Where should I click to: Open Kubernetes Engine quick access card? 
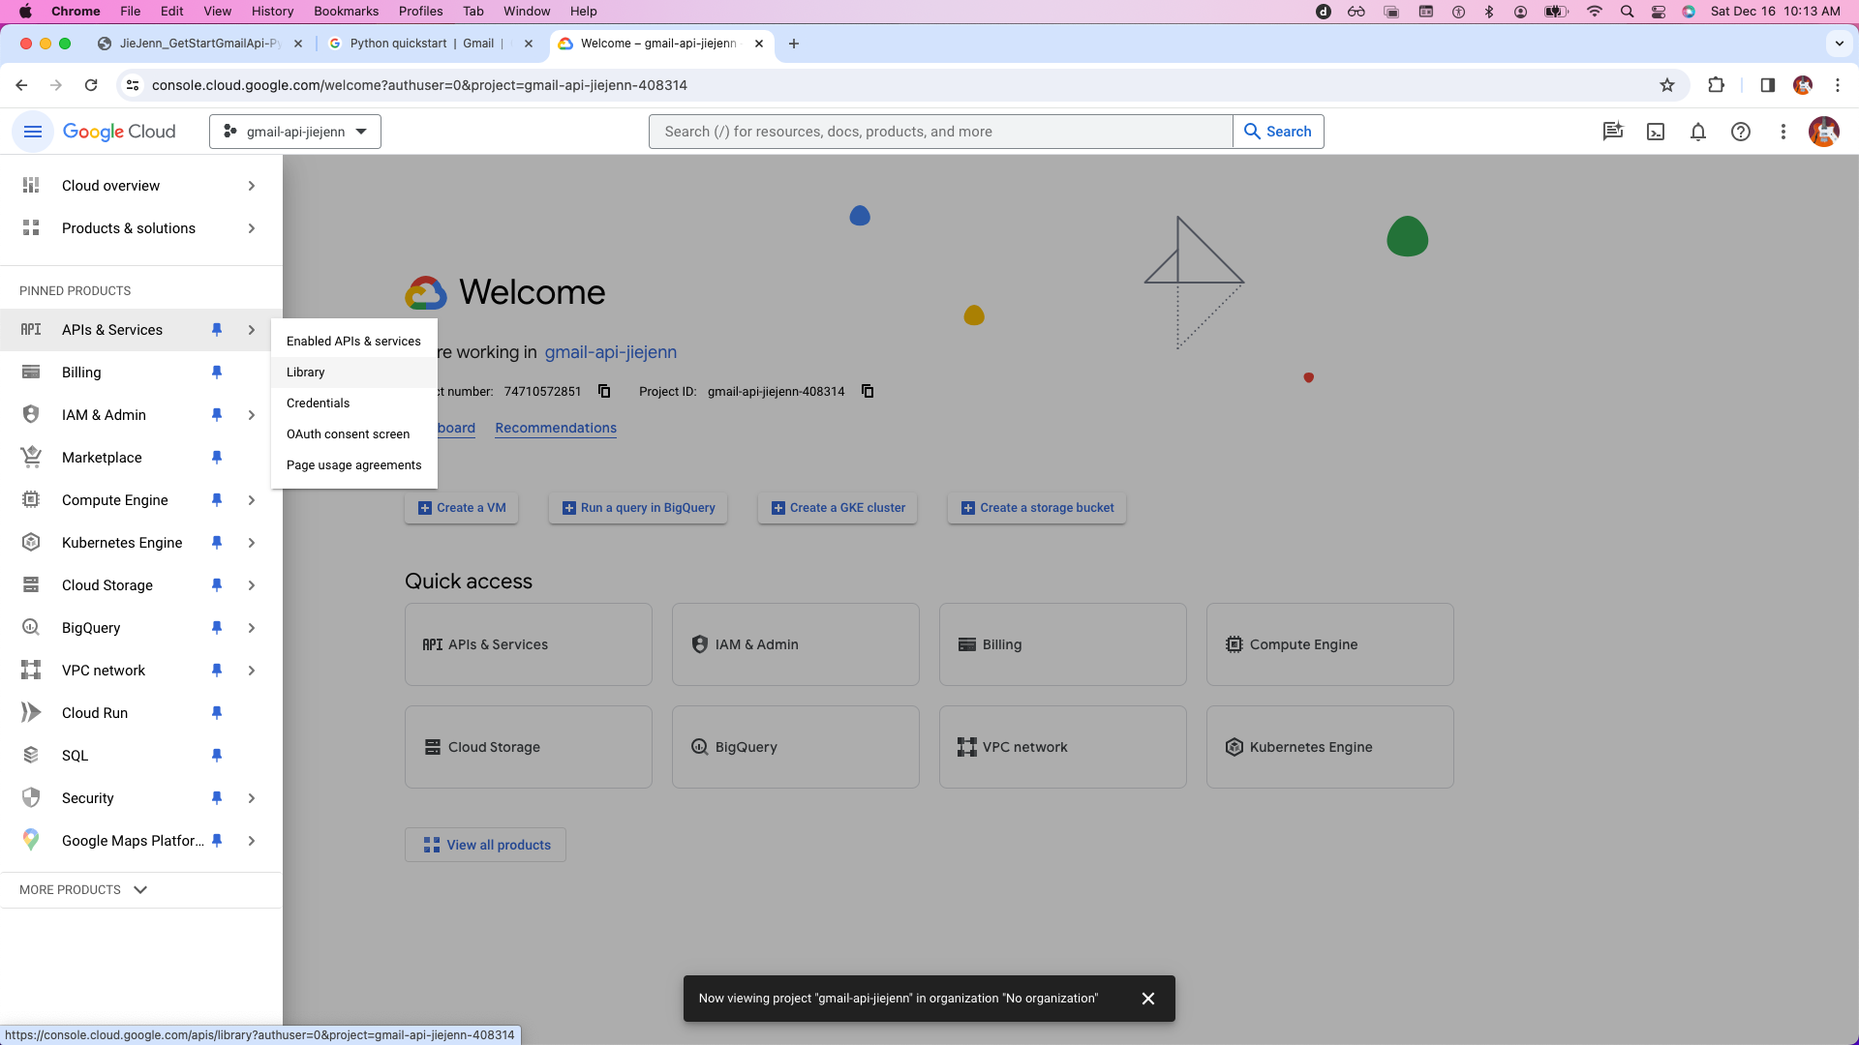[1329, 747]
